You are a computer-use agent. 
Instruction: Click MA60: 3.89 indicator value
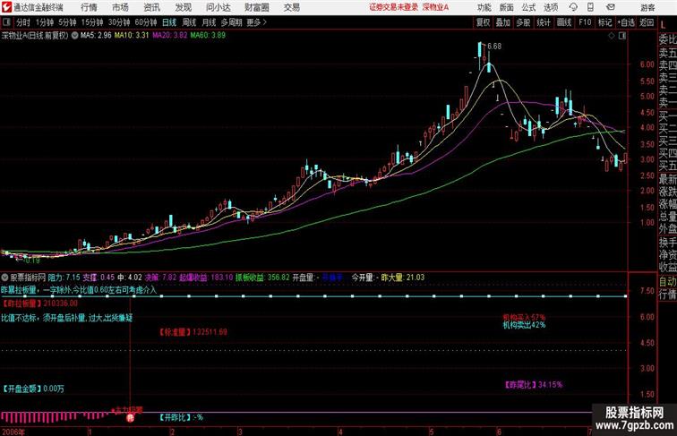pos(208,36)
